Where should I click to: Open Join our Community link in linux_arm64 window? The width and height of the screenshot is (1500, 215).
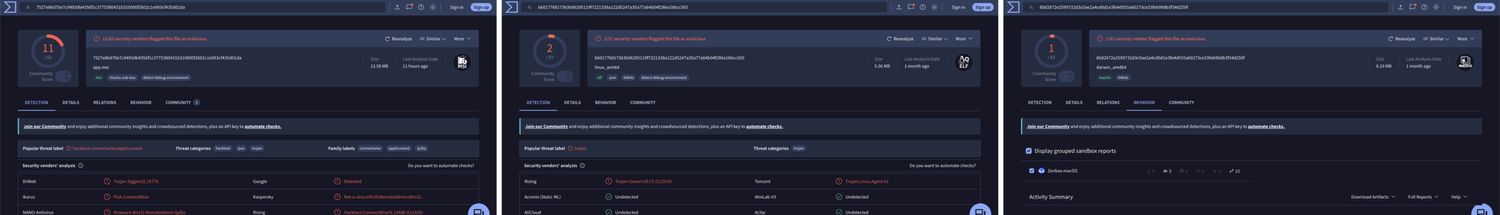pos(546,127)
